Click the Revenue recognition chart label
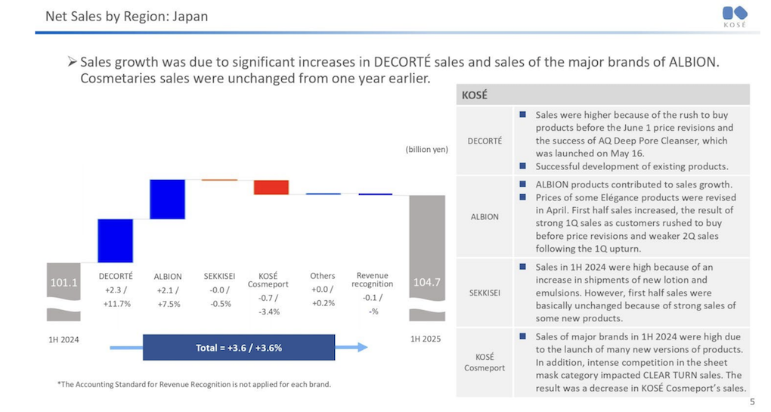 [x=372, y=280]
